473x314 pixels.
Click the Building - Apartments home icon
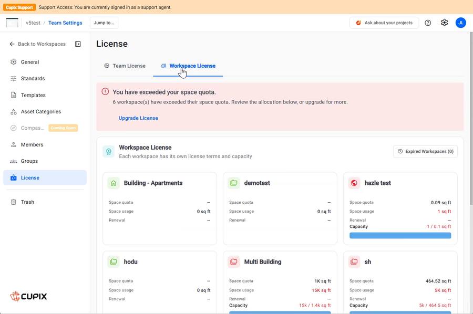click(x=114, y=183)
